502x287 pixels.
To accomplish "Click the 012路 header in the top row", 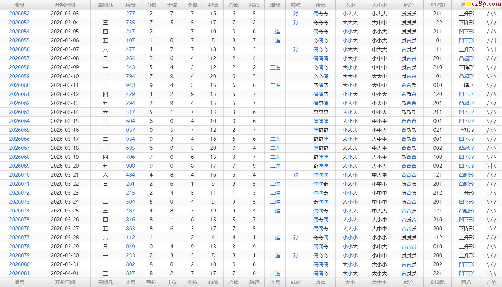I will pos(437,5).
